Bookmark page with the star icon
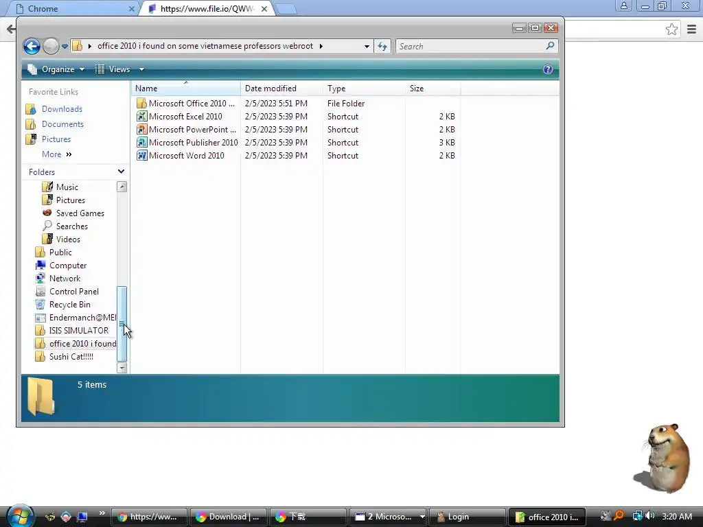This screenshot has width=703, height=527. coord(671,30)
